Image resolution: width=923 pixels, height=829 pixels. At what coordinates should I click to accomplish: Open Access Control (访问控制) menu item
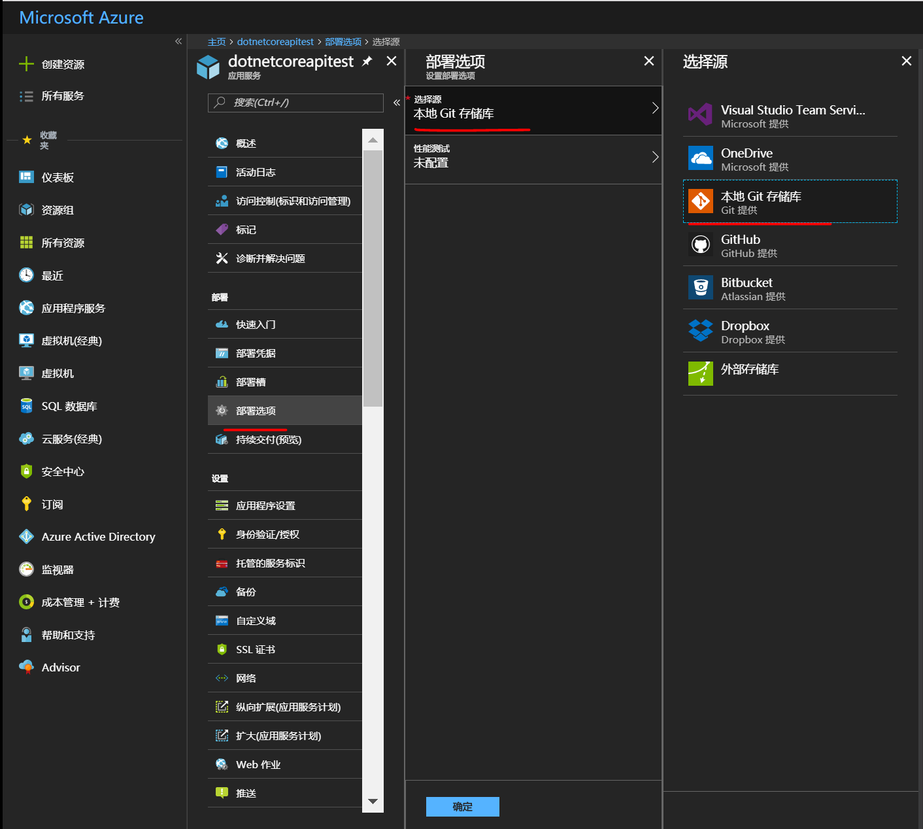point(285,201)
